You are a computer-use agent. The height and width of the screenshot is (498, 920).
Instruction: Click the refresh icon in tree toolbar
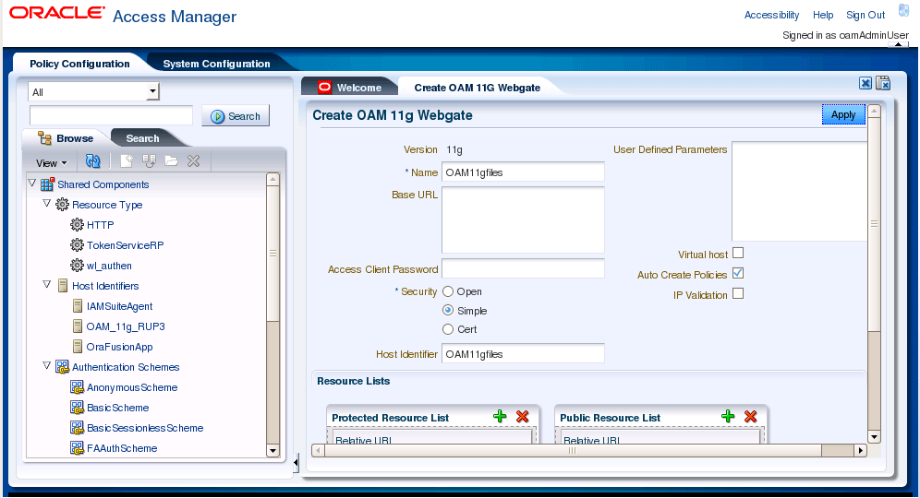click(92, 161)
